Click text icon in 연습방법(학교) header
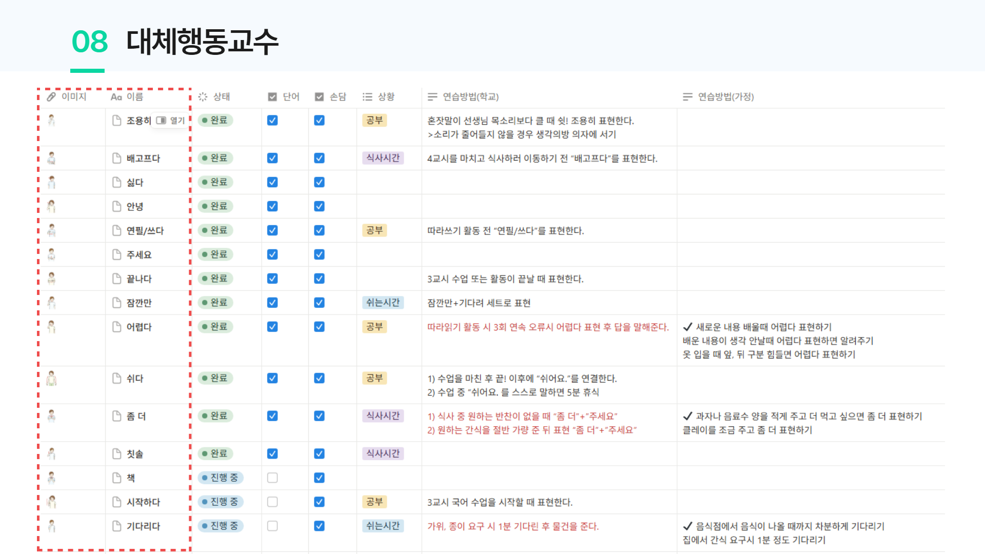The width and height of the screenshot is (985, 554). tap(432, 96)
